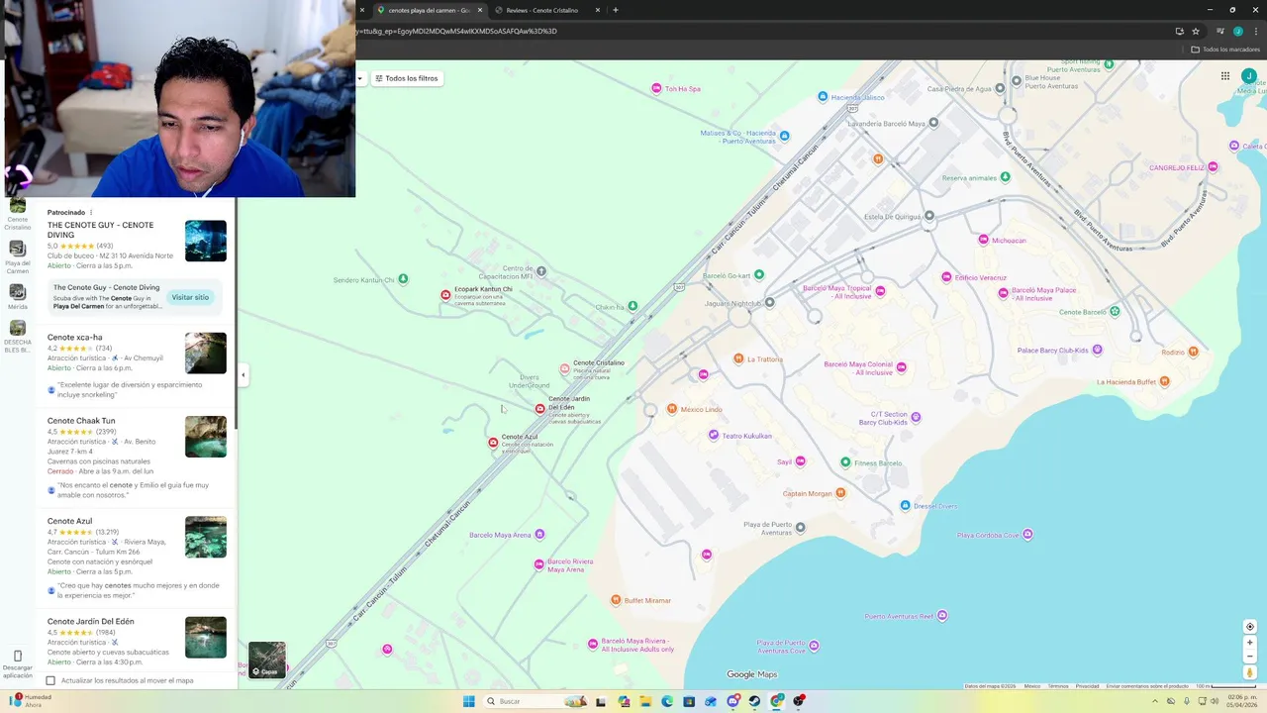This screenshot has width=1267, height=713.
Task: View the Cenote Azul thumbnail photo
Action: 206,537
